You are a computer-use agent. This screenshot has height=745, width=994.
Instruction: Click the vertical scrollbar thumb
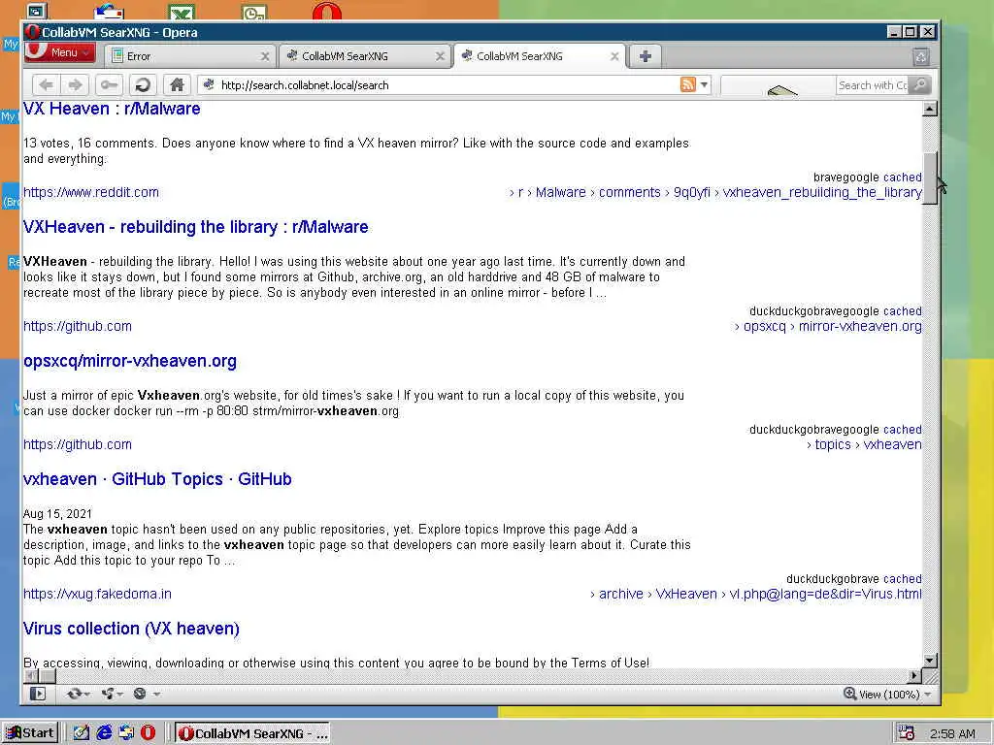tap(929, 178)
